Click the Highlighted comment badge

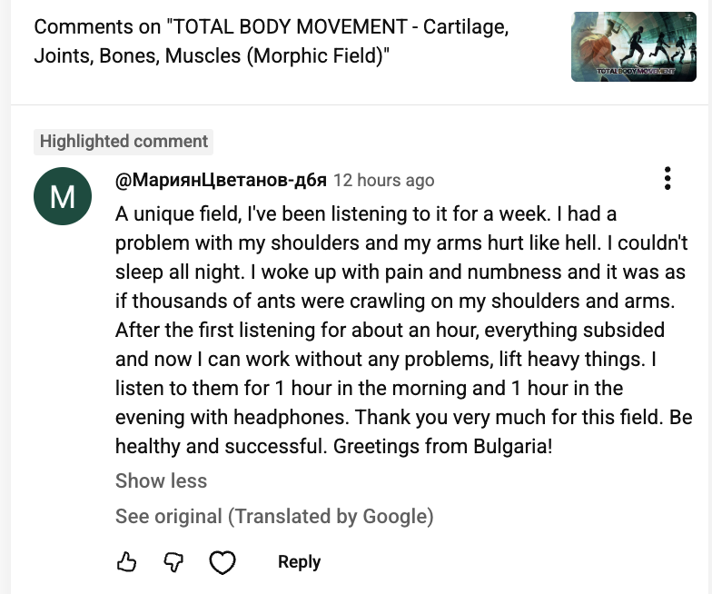124,142
